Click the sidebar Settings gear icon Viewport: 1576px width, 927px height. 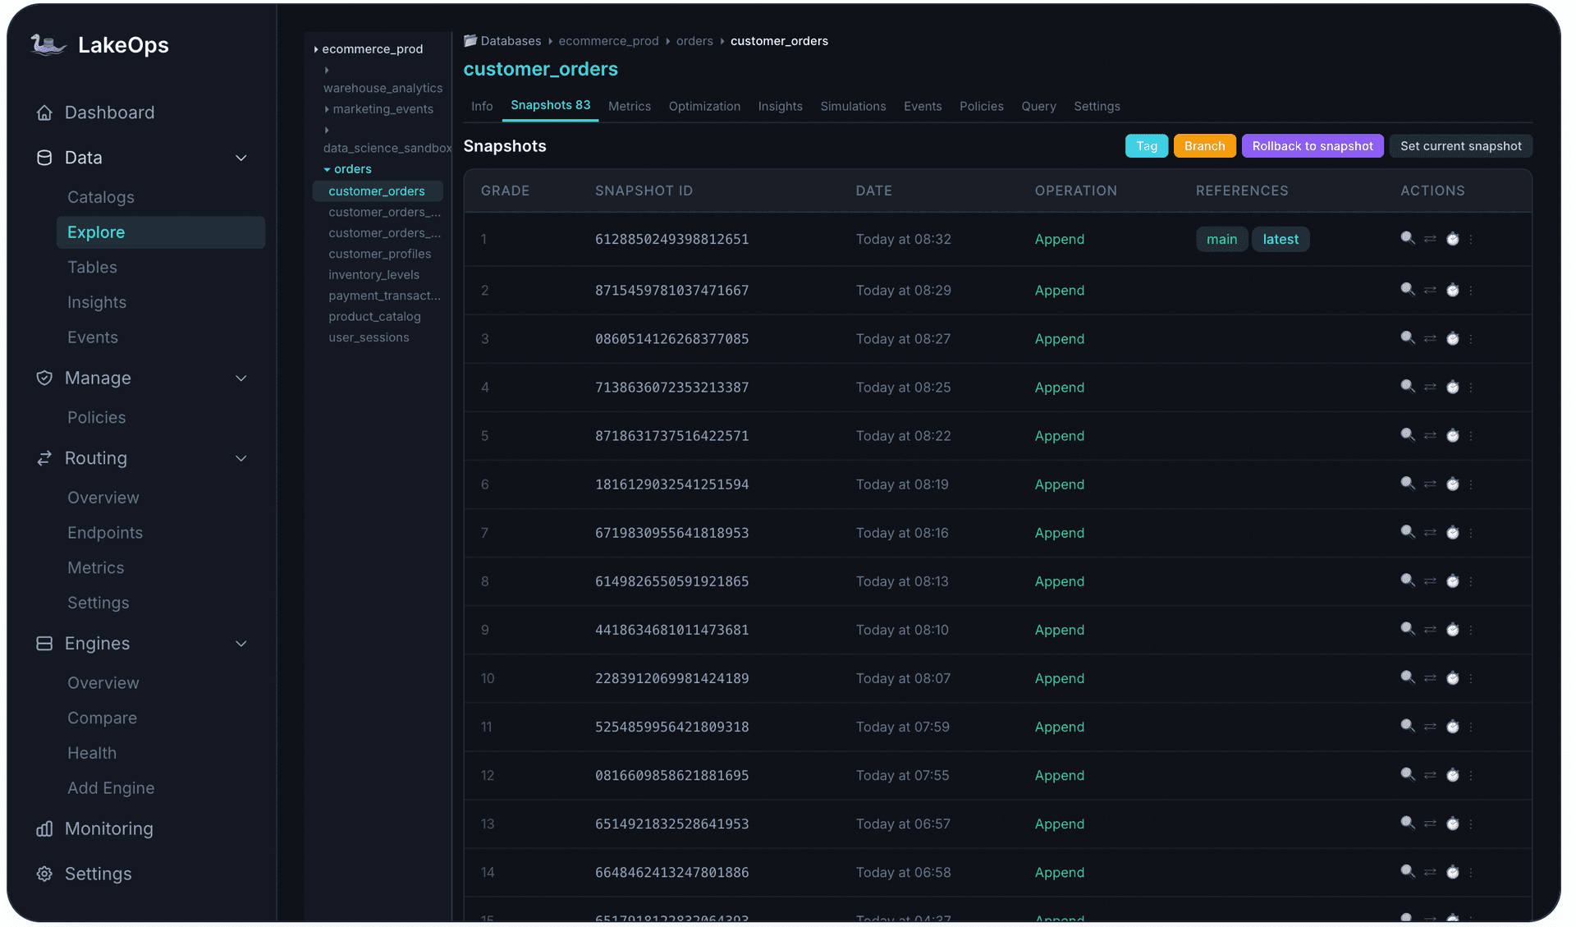tap(44, 874)
